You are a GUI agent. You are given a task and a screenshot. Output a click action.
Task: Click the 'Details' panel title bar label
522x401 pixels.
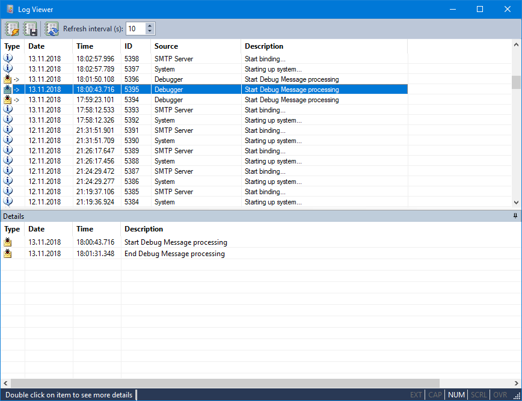click(x=14, y=216)
